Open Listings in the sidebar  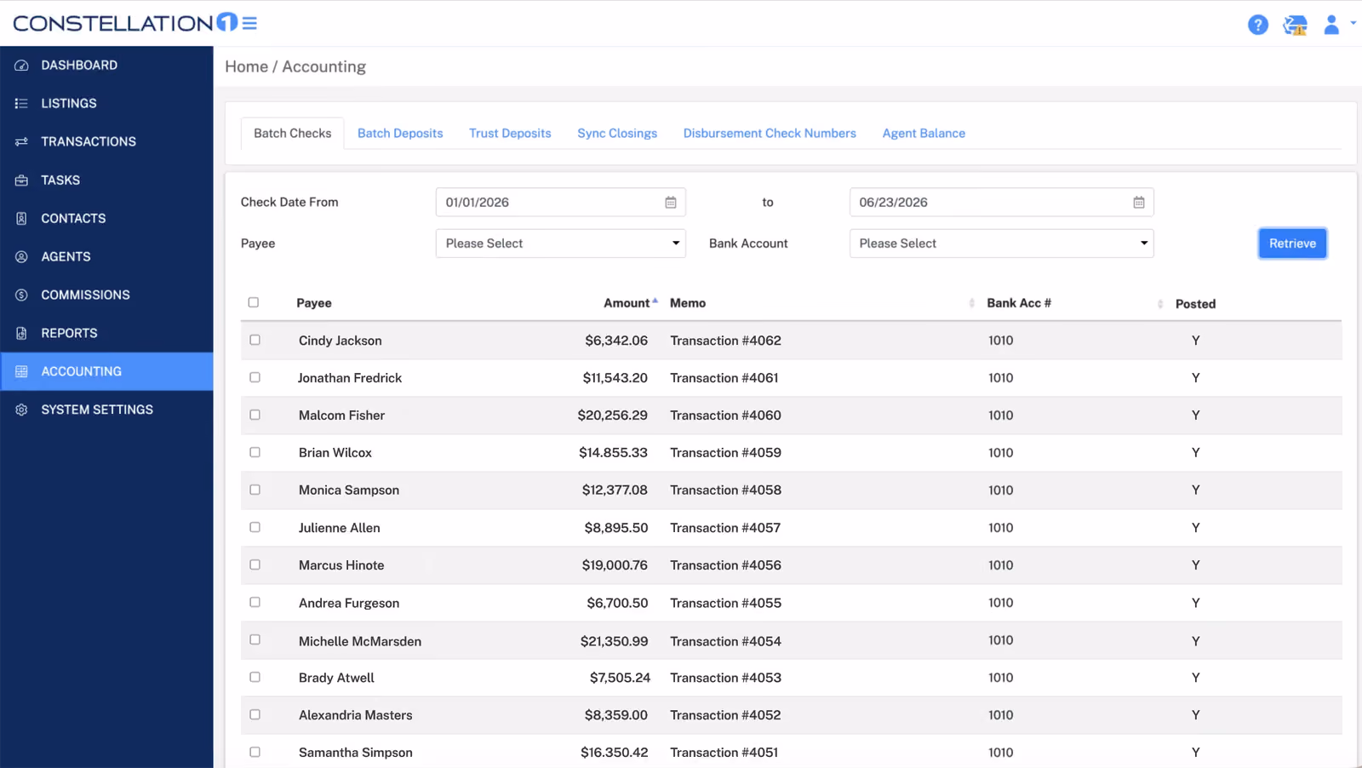tap(106, 104)
